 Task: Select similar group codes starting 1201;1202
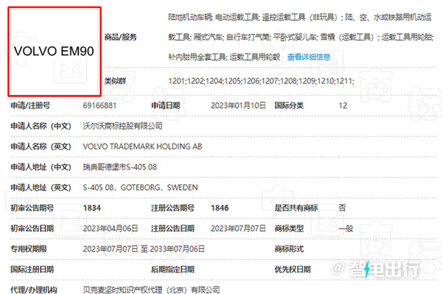coord(261,81)
